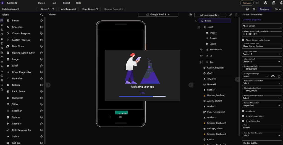Open the Export menu
This screenshot has height=145, width=283.
(66, 3)
